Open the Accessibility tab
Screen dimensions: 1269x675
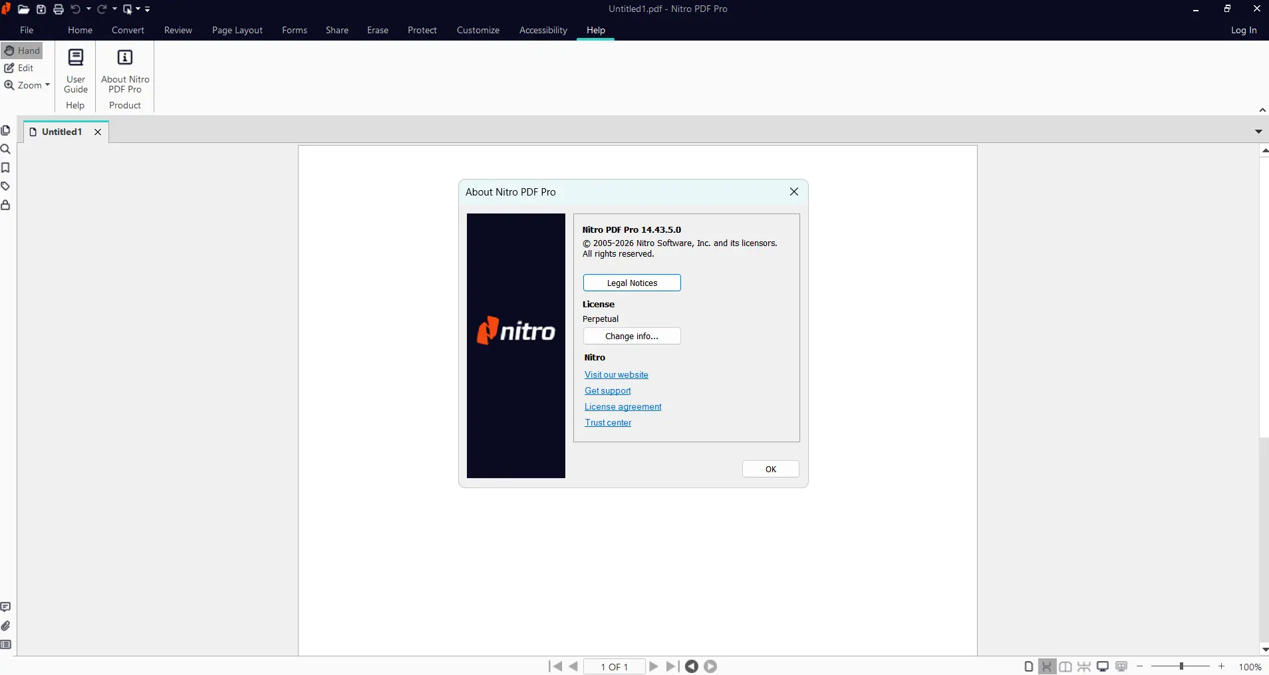tap(543, 30)
